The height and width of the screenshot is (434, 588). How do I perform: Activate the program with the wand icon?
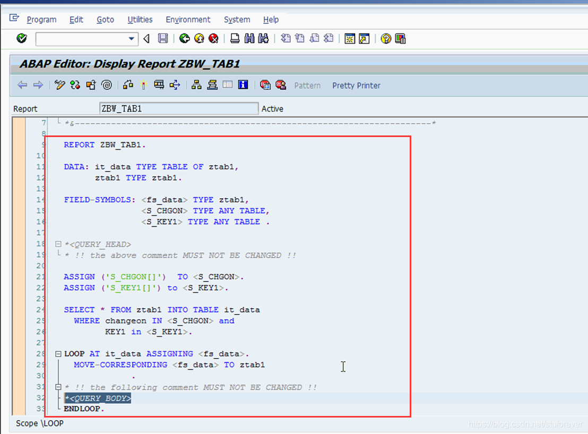pyautogui.click(x=144, y=85)
